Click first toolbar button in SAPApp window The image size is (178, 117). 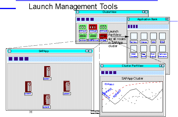tap(11, 59)
